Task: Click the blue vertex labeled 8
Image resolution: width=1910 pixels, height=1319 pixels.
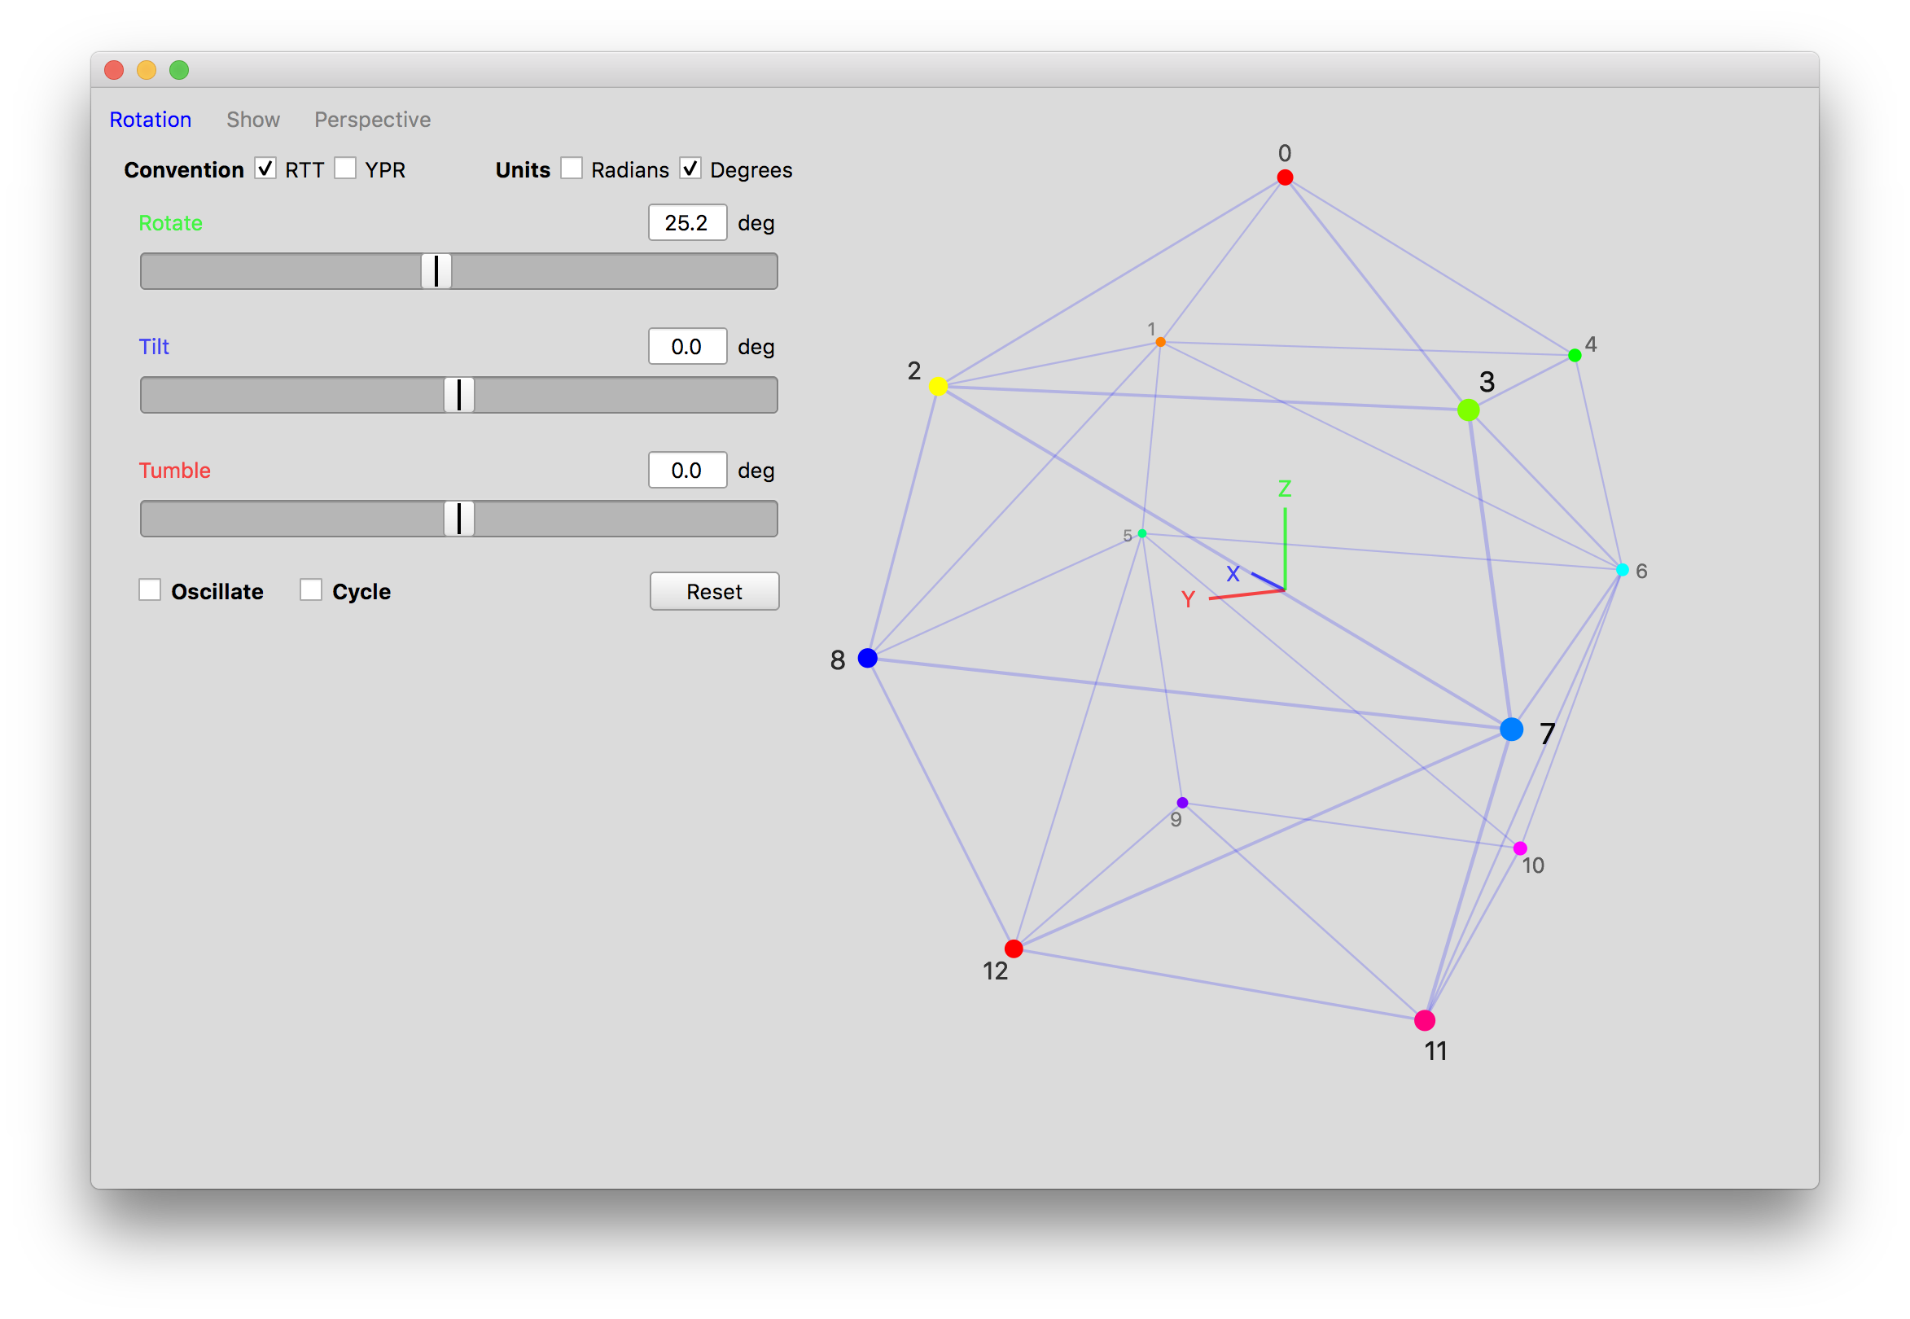Action: click(867, 658)
